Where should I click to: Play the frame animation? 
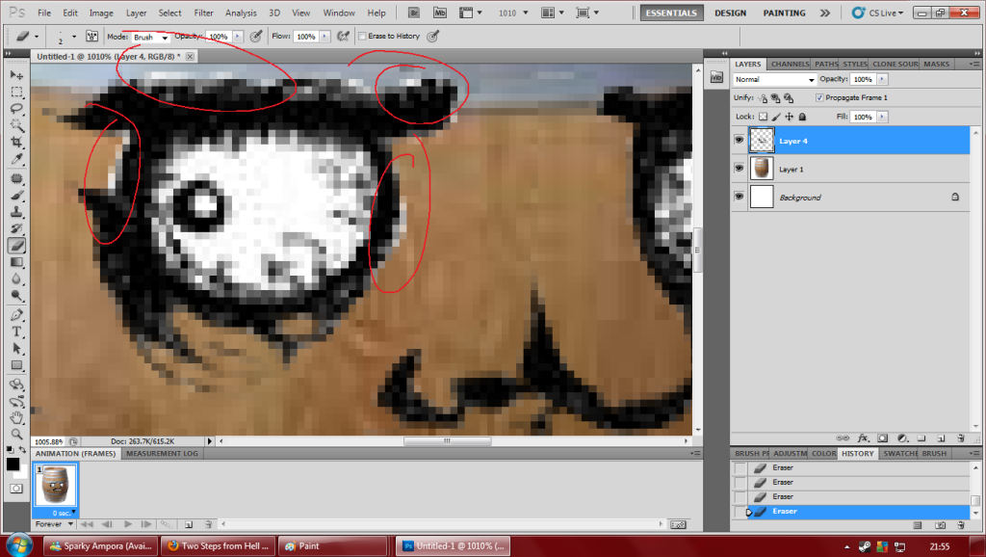128,524
